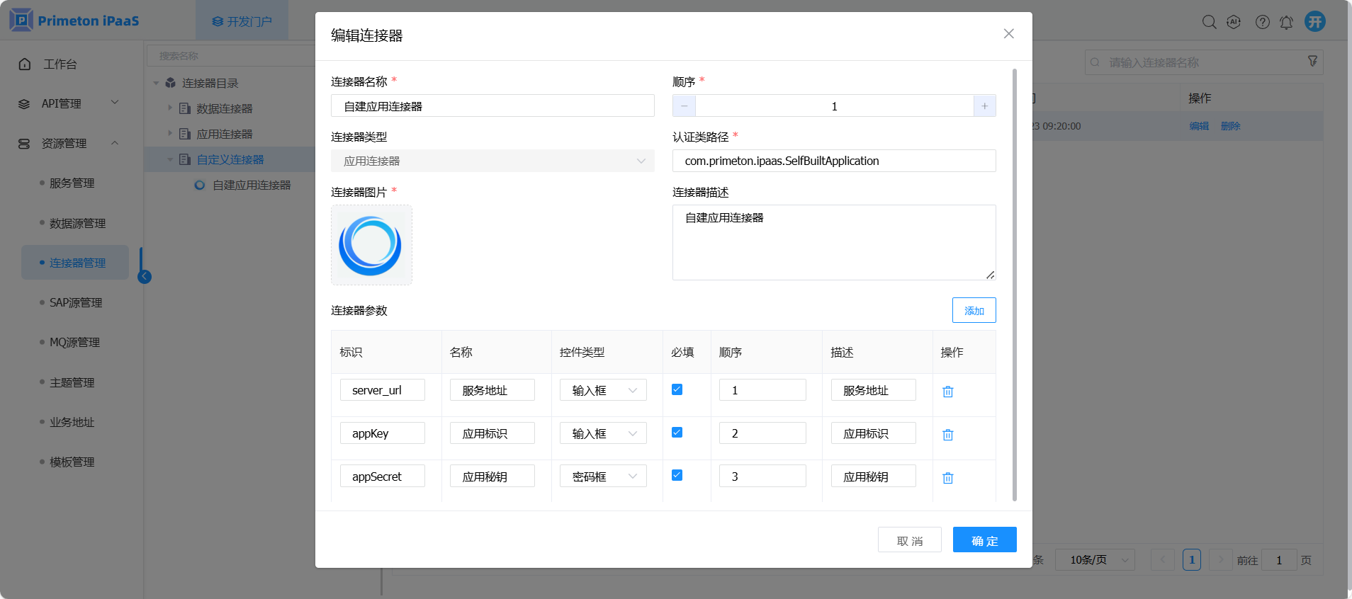Toggle required checkbox for appKey row

(x=677, y=433)
